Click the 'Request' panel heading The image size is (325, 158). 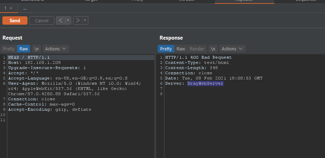pos(12,38)
